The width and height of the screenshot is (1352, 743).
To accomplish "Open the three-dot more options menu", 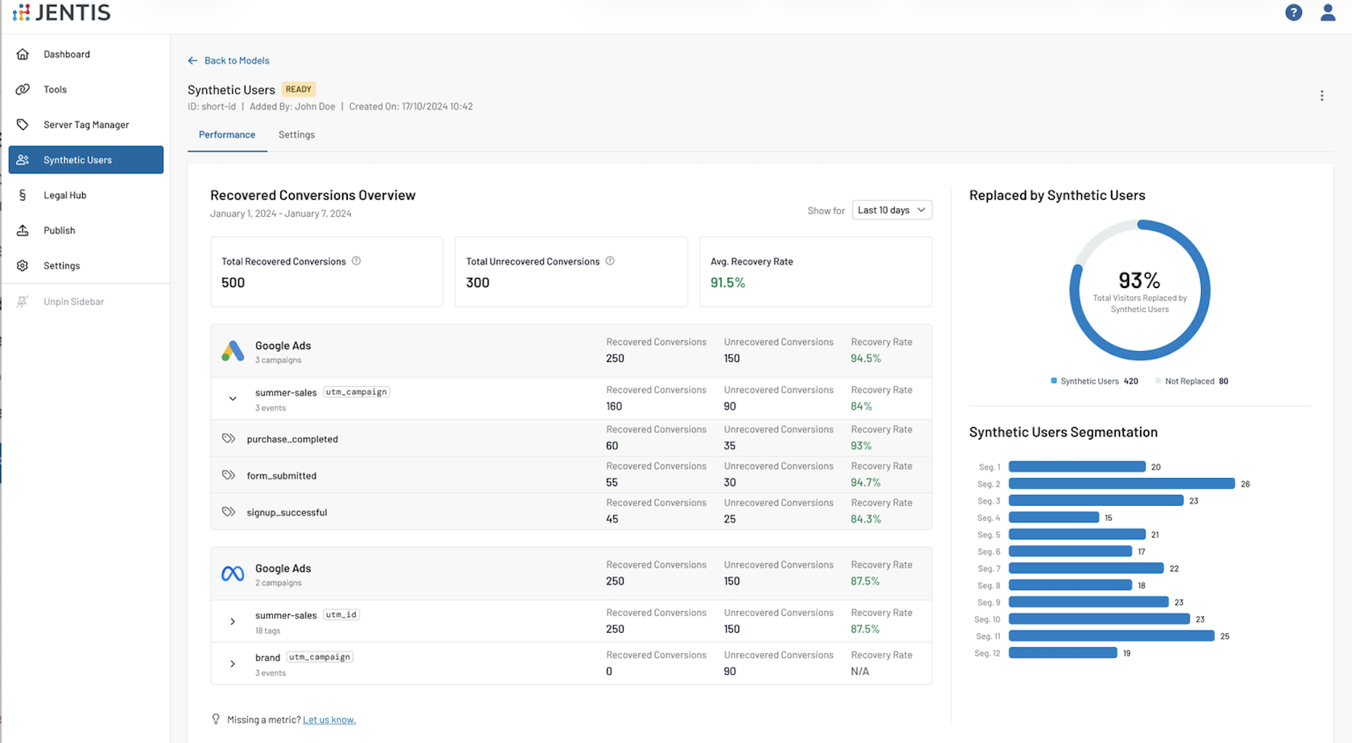I will point(1322,96).
